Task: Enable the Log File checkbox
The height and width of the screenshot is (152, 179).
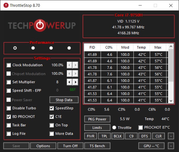Action: pos(9,134)
